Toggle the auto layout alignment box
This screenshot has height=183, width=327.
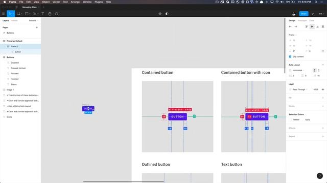pyautogui.click(x=315, y=70)
